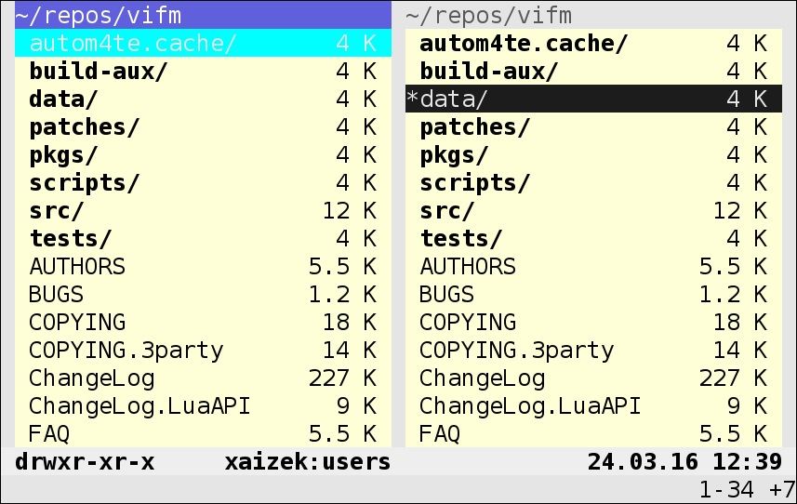Image resolution: width=797 pixels, height=504 pixels.
Task: Select FAQ file in the right pane
Action: click(593, 433)
